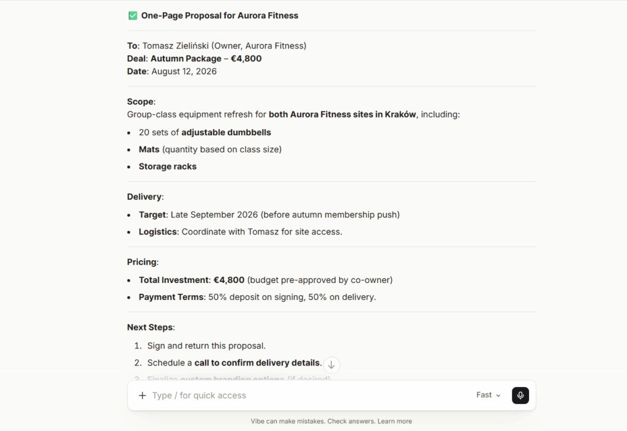
Task: Click the 'Storage racks' bullet
Action: point(168,167)
